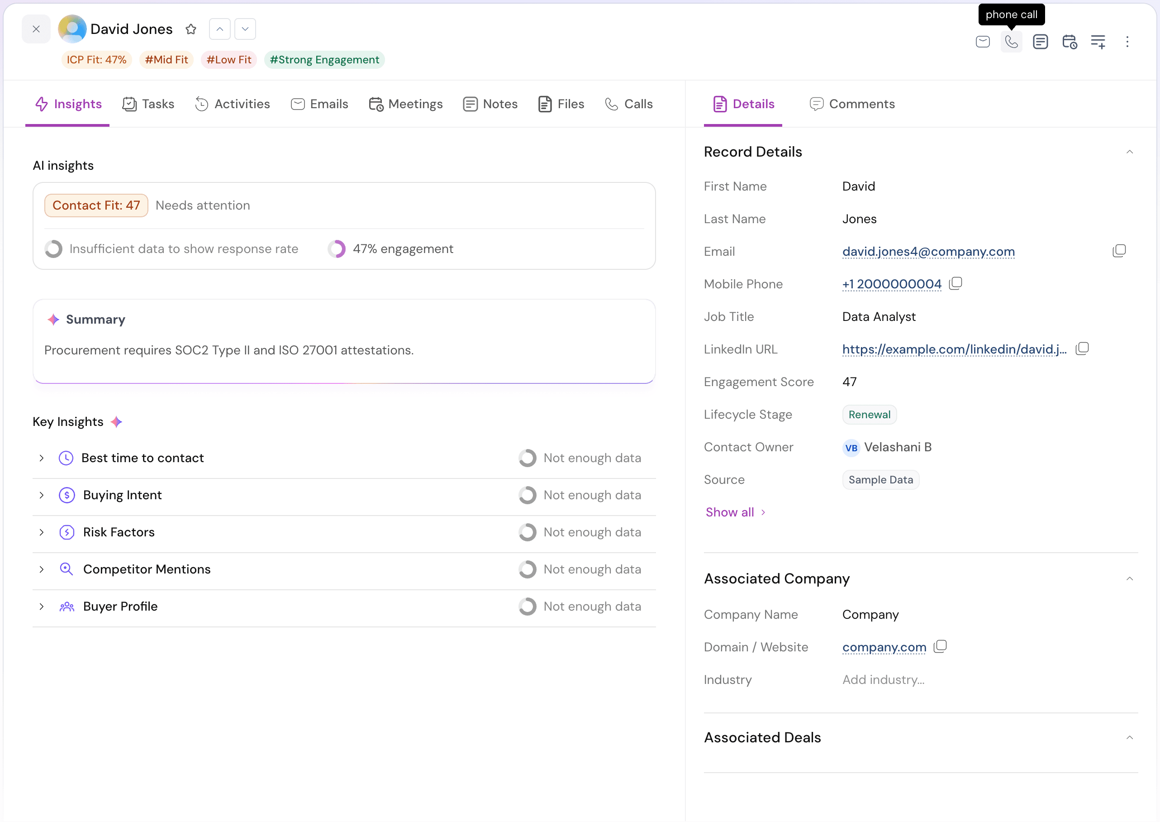Click the Key Insights sparkle icon
Screen dimensions: 1160x822
[116, 421]
